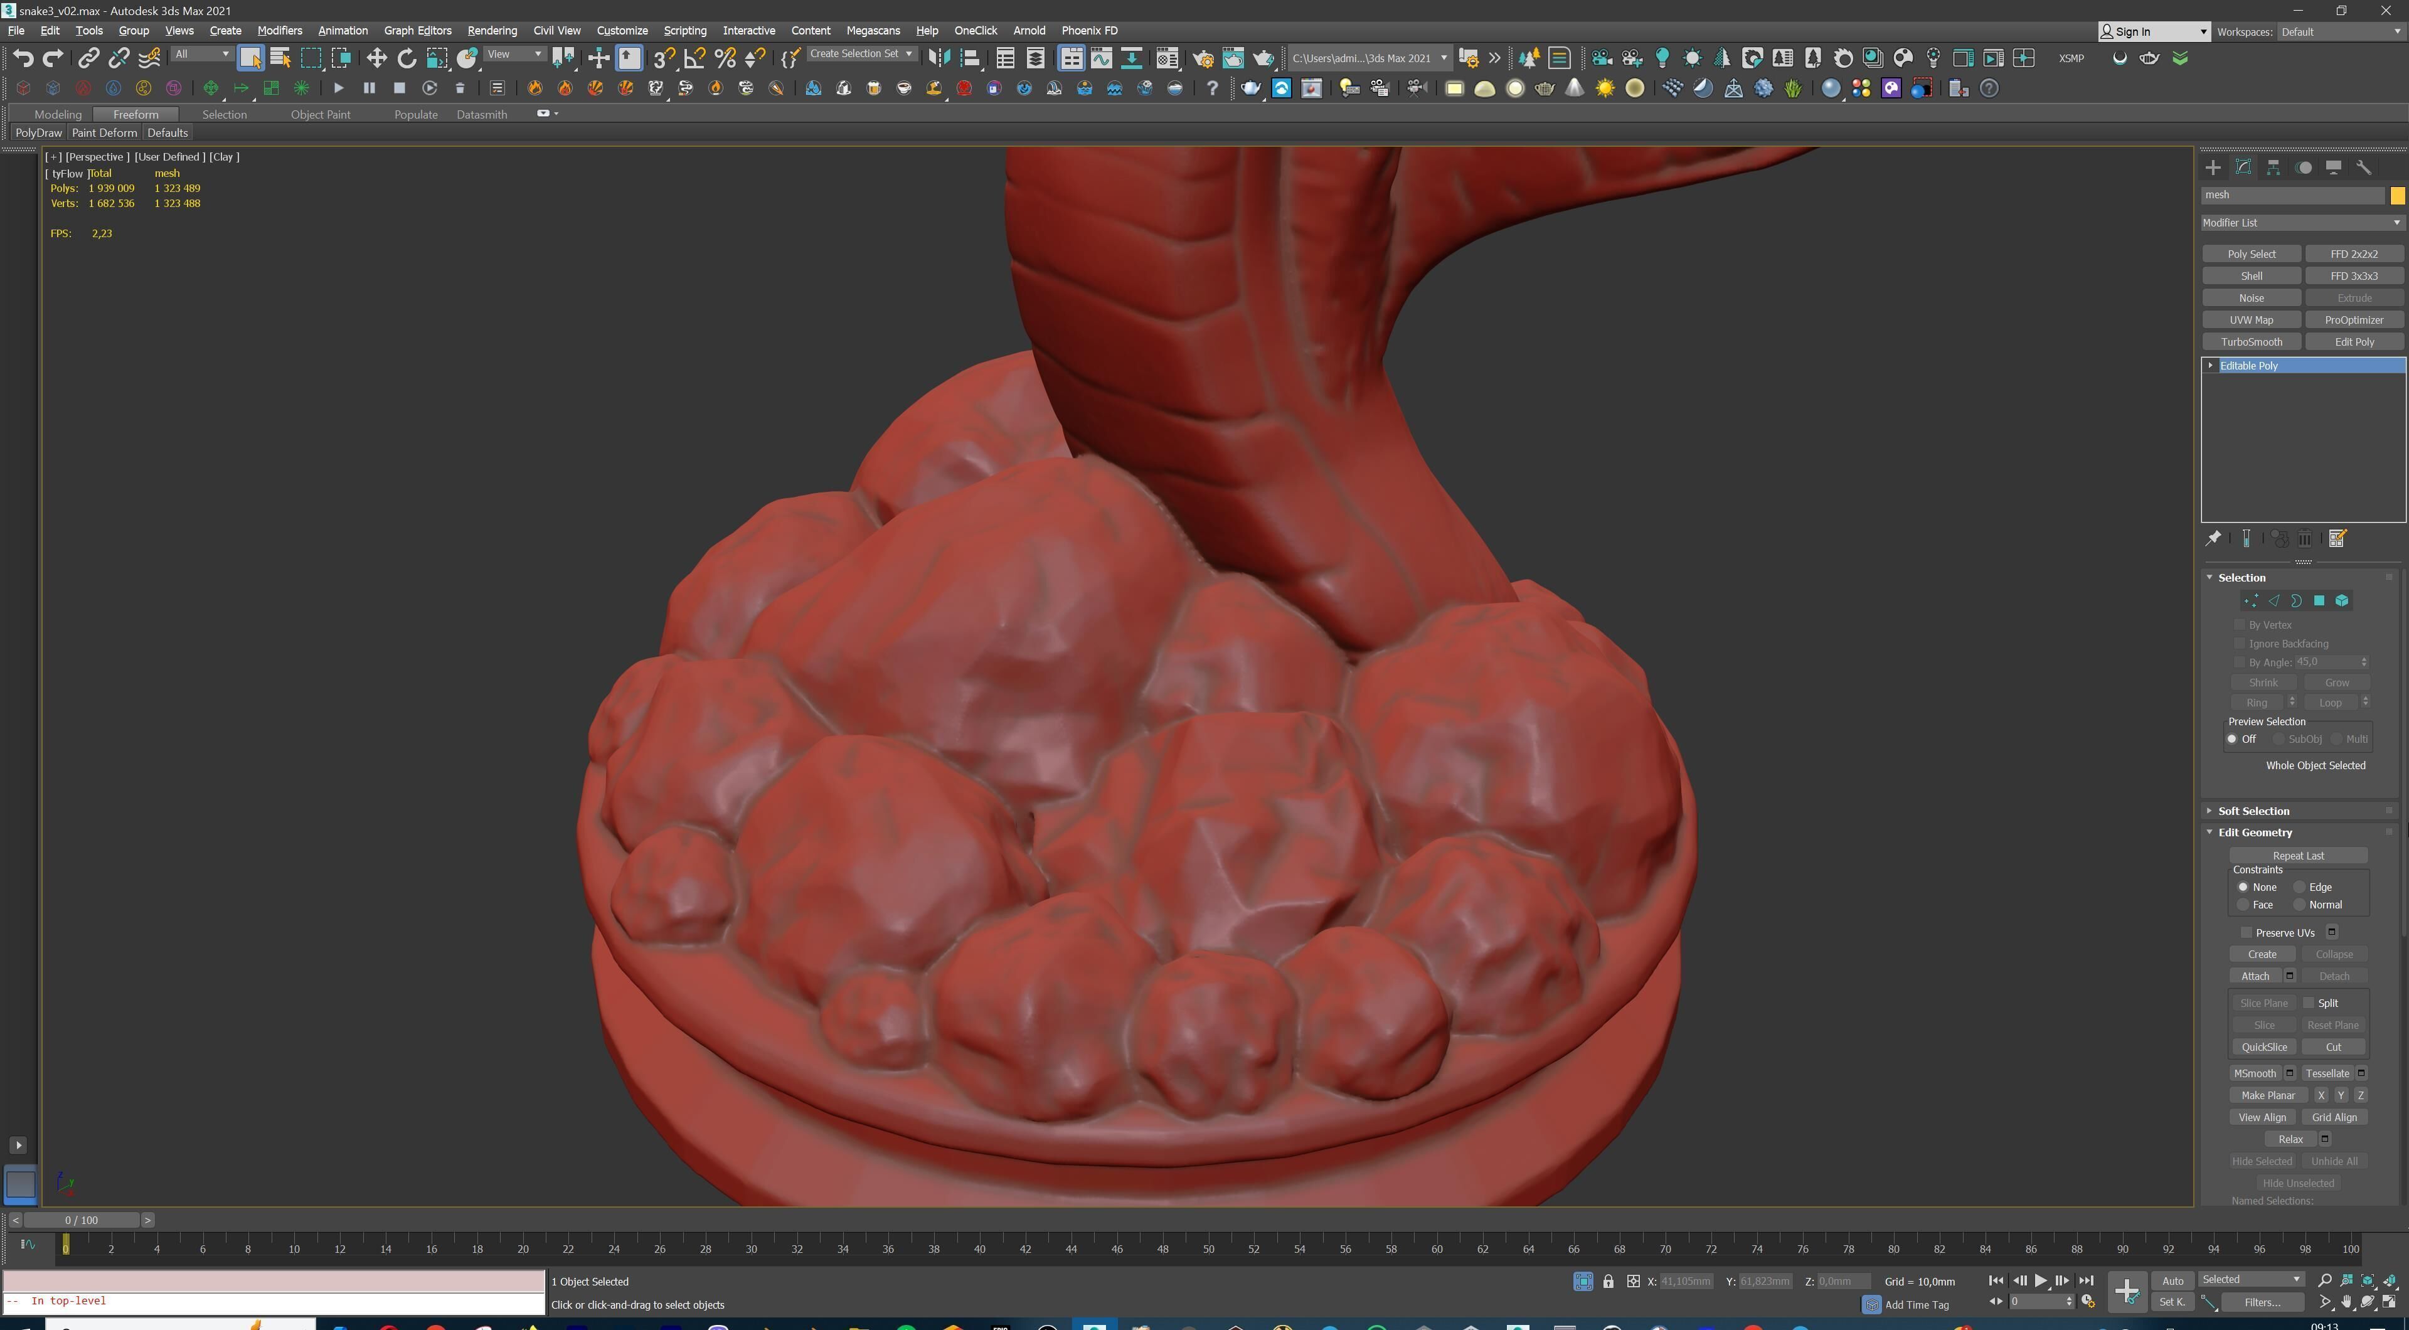
Task: Toggle the Percent Snap icon
Action: (x=725, y=58)
